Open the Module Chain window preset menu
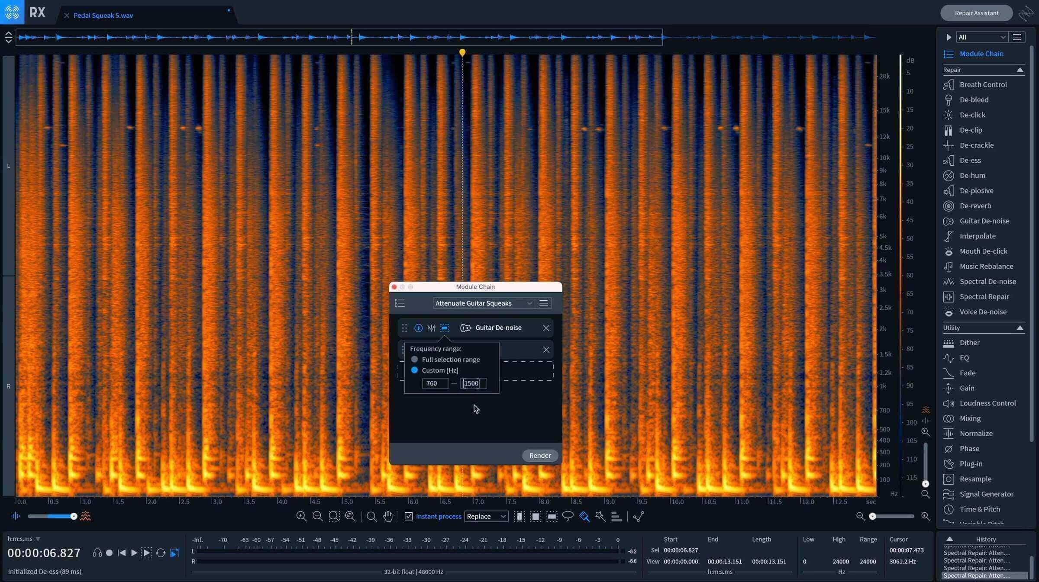The image size is (1039, 582). pos(543,303)
